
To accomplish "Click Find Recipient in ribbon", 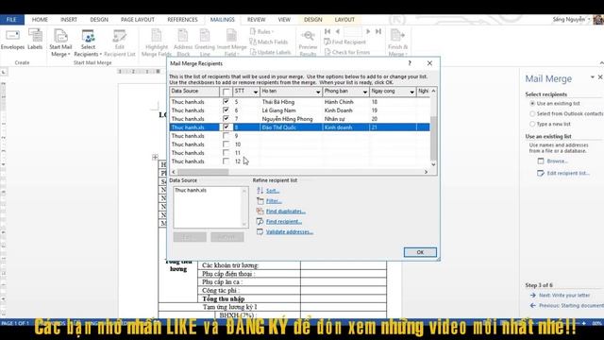I will (344, 42).
